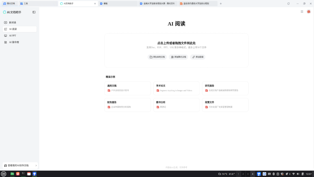Click 添加链接 button
314x177 pixels.
pos(198,57)
